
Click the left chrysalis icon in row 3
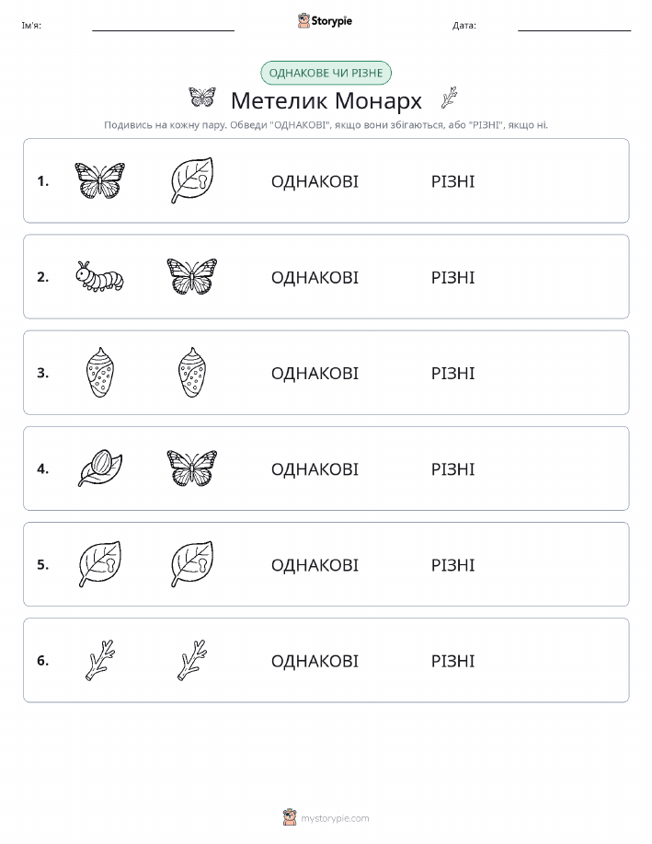click(99, 373)
